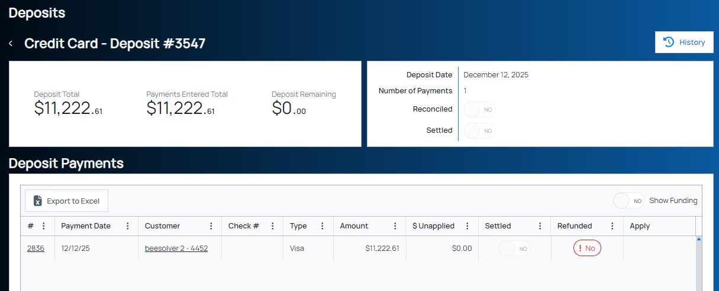
Task: Toggle the Settled switch in deposit details
Action: click(x=479, y=130)
